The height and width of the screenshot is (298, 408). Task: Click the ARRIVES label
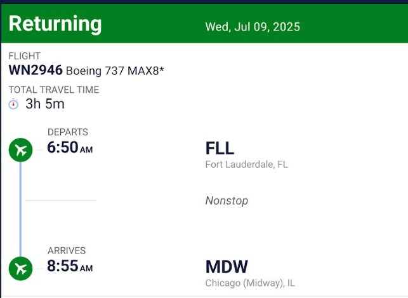click(67, 250)
